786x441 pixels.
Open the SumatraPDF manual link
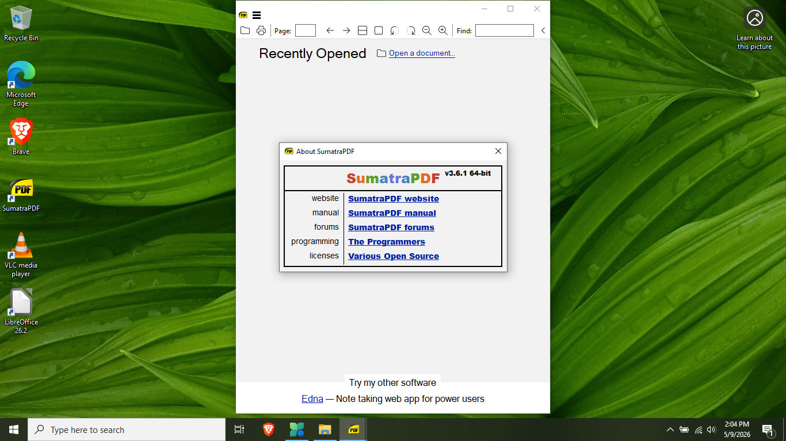coord(392,213)
